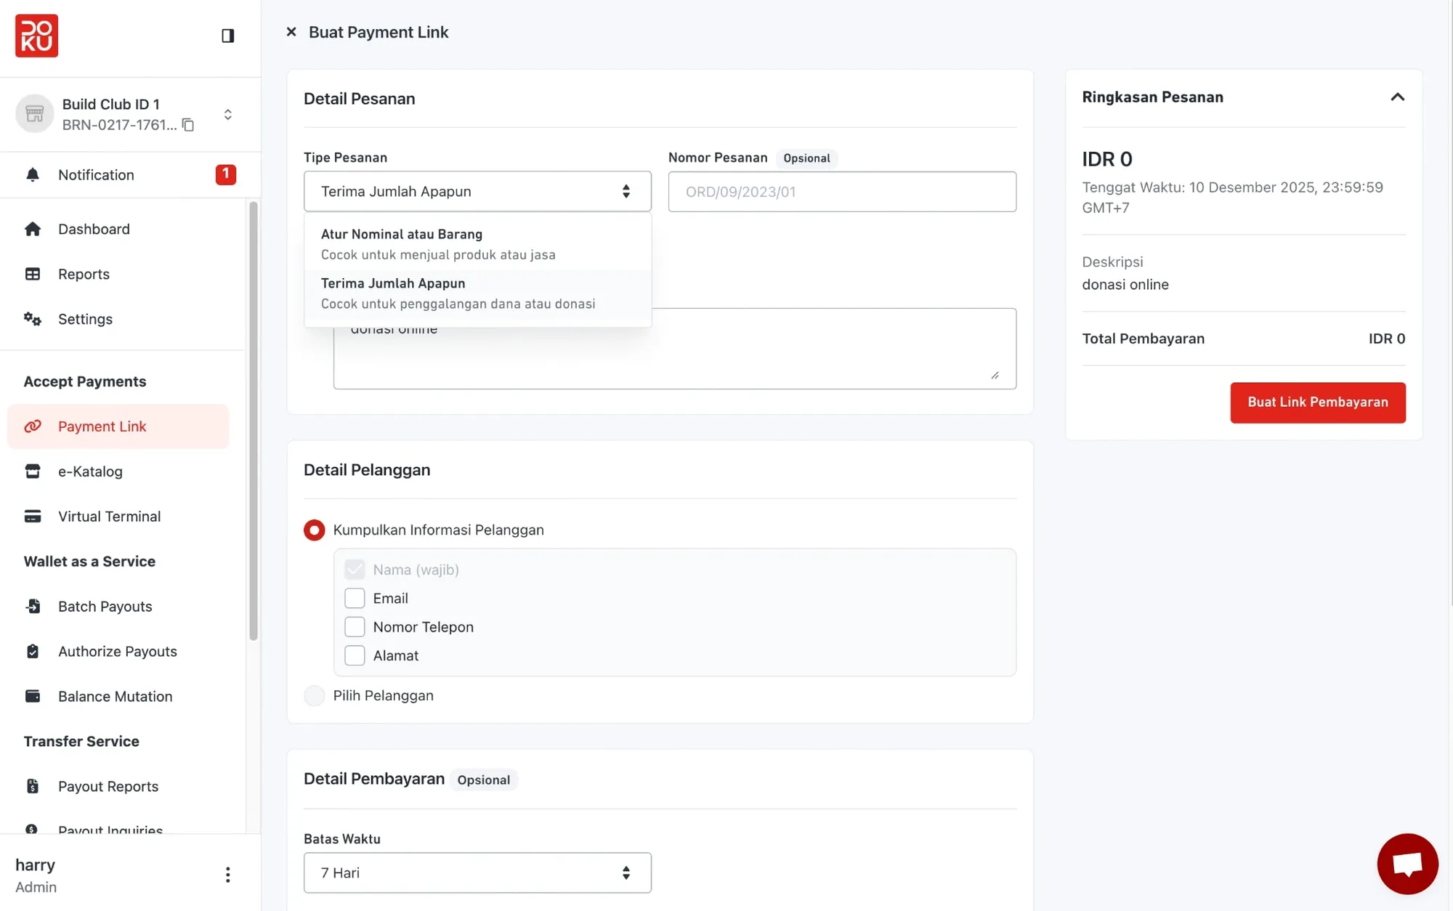Copy the BRN merchant ID
The height and width of the screenshot is (911, 1453).
tap(188, 125)
